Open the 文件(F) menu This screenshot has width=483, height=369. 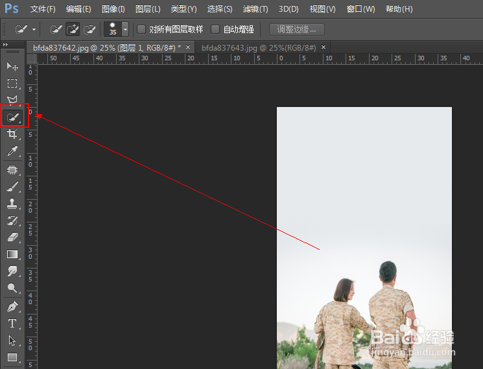click(x=43, y=9)
